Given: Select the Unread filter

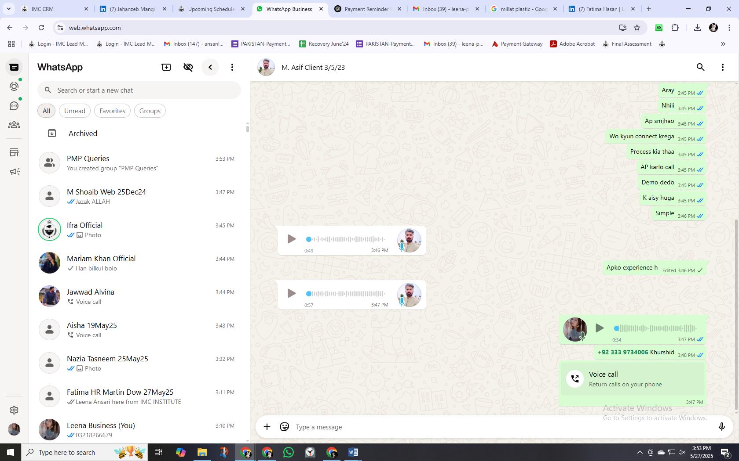Looking at the screenshot, I should [x=75, y=111].
